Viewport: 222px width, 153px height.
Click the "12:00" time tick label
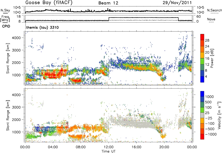click(109, 147)
